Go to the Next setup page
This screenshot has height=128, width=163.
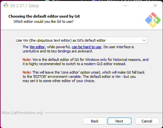119,121
